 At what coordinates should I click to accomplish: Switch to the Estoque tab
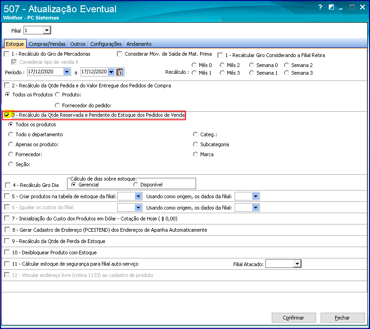click(x=15, y=44)
